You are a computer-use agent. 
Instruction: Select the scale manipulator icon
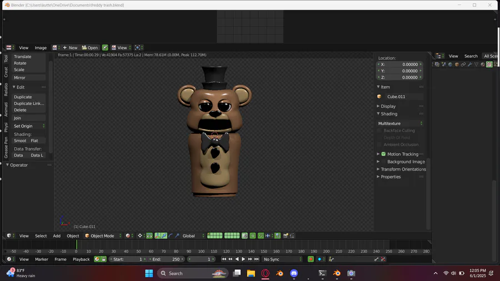pyautogui.click(x=177, y=236)
